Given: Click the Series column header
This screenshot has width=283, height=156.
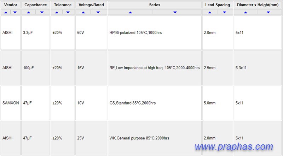Looking at the screenshot, I should pyautogui.click(x=155, y=5).
